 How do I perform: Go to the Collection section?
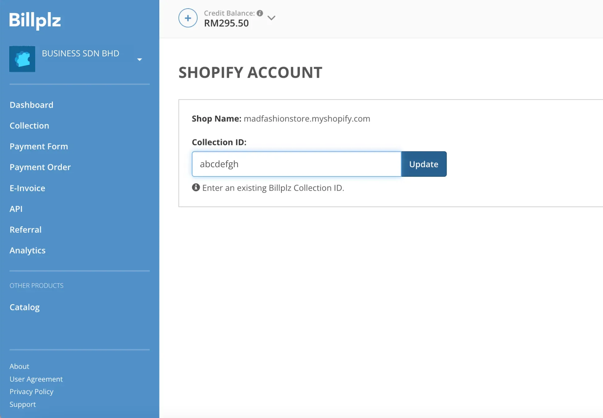[29, 125]
